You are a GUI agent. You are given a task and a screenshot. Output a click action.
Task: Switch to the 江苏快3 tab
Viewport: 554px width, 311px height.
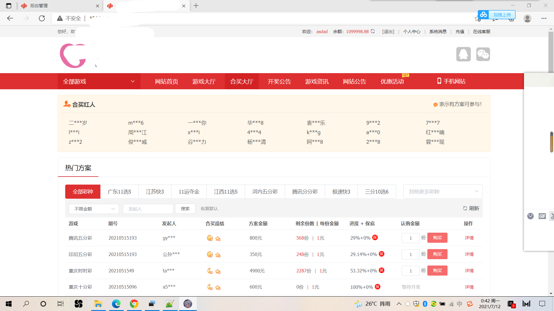click(x=155, y=192)
